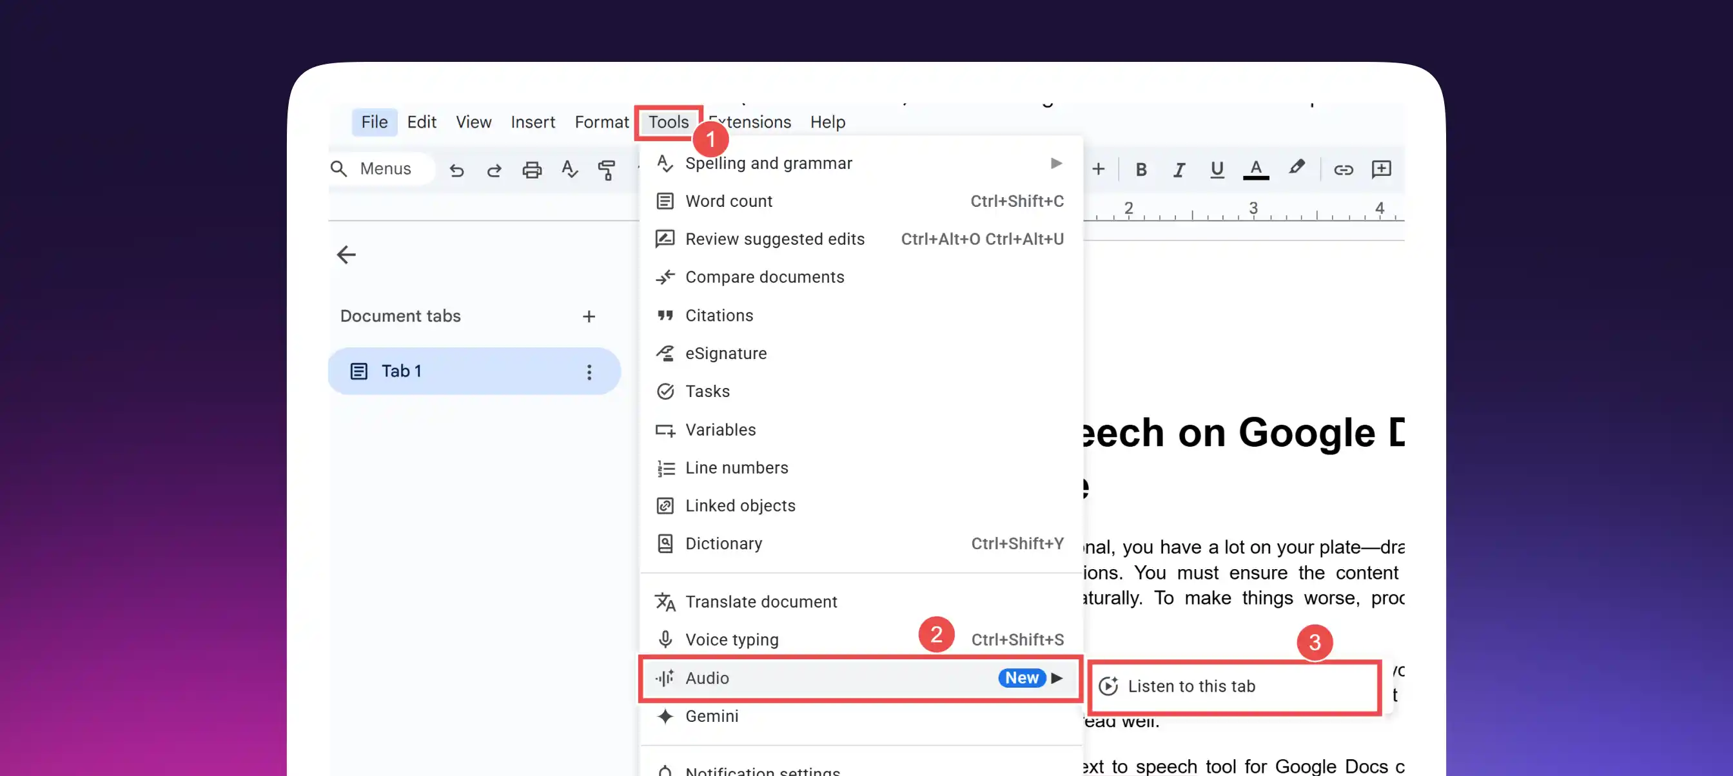1733x776 pixels.
Task: Select the Paint format tool
Action: pos(607,170)
